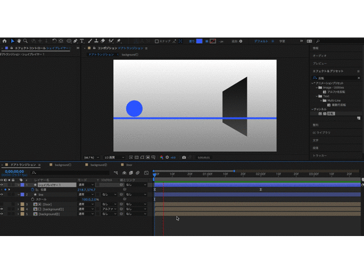Viewport: 364px width, 273px height.
Task: Select the Zoom magnifier tool
Action: coord(26,41)
